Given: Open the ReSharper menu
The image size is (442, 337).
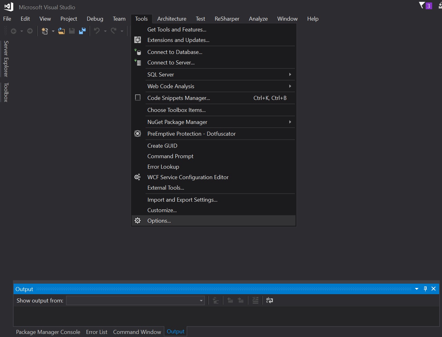Looking at the screenshot, I should point(227,18).
